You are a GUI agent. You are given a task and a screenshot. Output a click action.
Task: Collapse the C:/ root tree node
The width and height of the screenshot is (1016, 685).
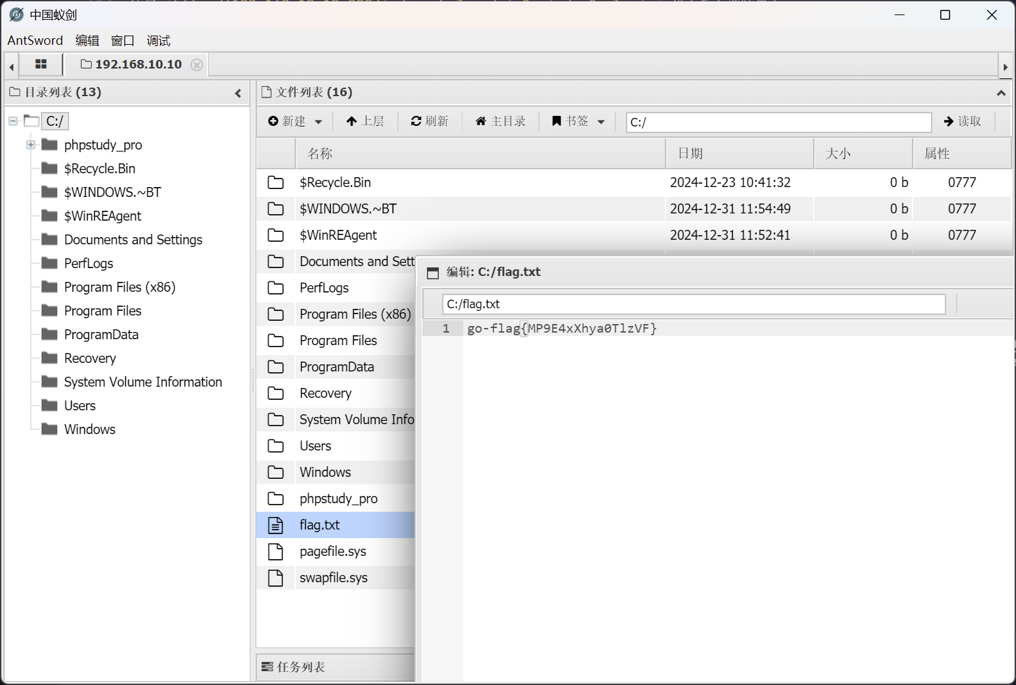[x=13, y=121]
